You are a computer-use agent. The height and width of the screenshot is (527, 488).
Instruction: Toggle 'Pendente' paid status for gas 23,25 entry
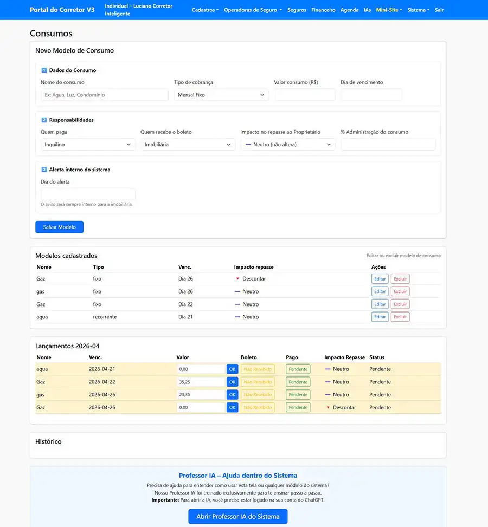pos(298,395)
